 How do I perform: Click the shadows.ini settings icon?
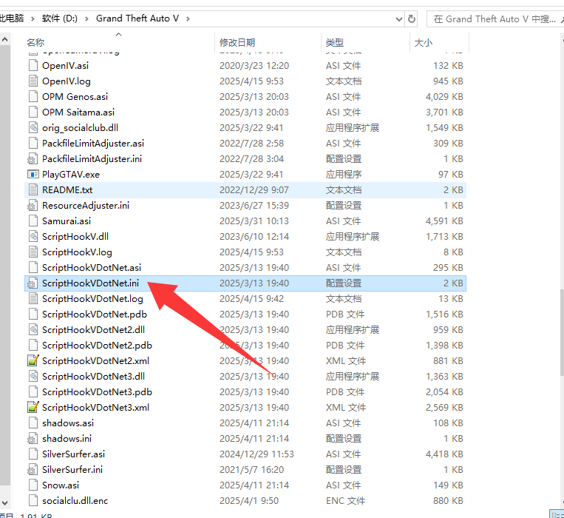pos(33,438)
